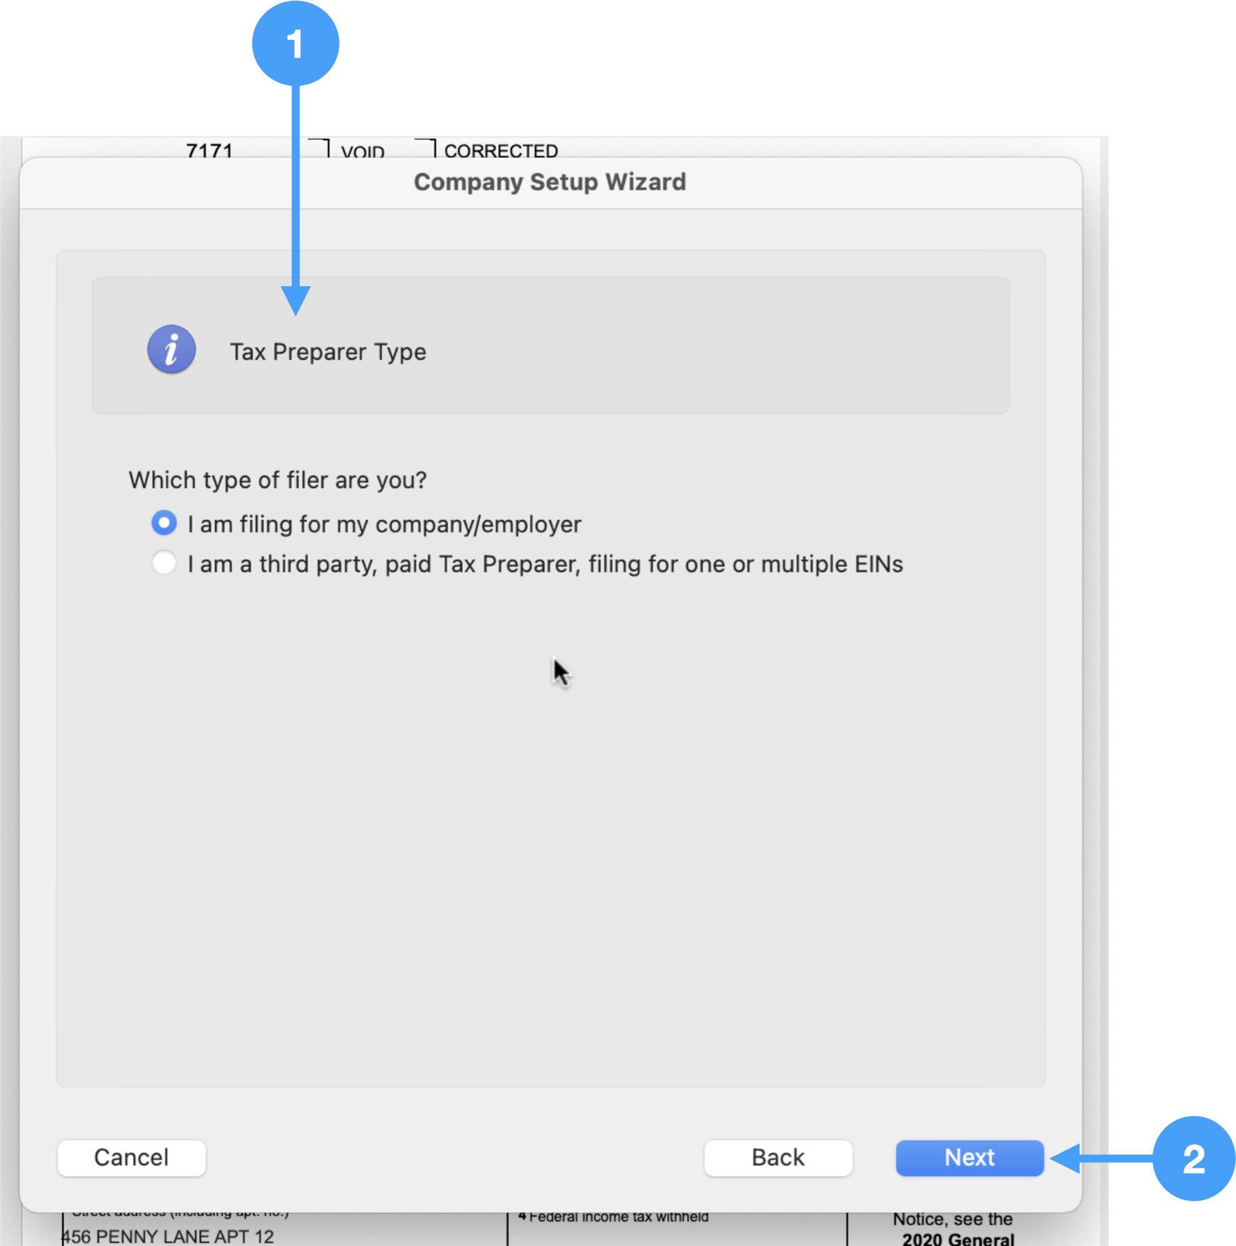
Task: Click the 'filing for one or multiple EINs' label text
Action: (745, 564)
